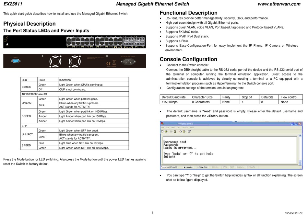Image resolution: width=308 pixels, height=215 pixels.
Task: Click the HyperTerminal app icon in title bar
Action: 162,124
